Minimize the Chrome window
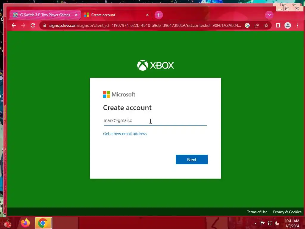 [x=280, y=9]
